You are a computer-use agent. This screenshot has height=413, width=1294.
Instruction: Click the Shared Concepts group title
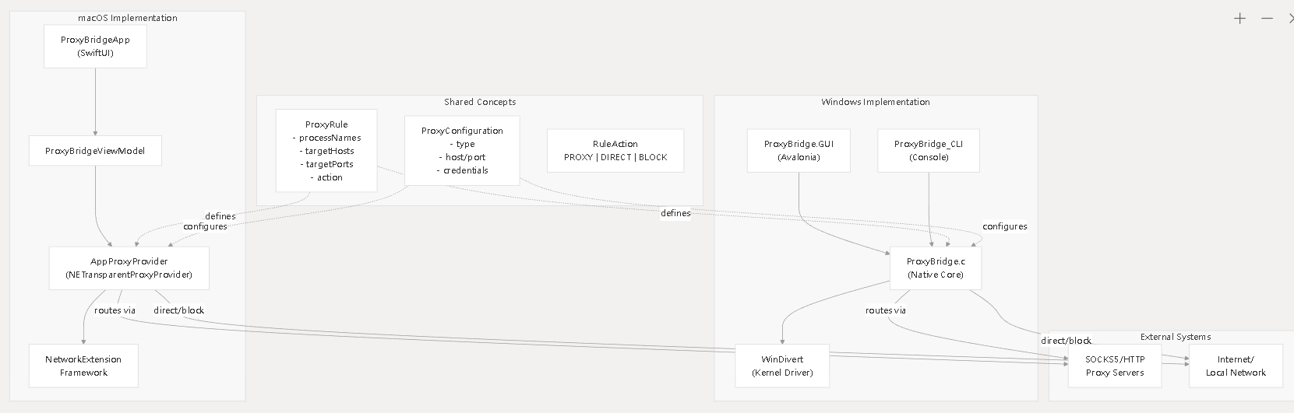pos(480,102)
